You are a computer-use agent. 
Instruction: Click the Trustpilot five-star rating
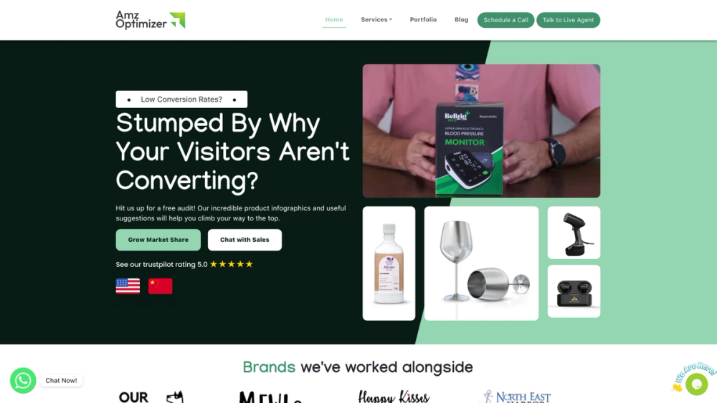click(232, 264)
